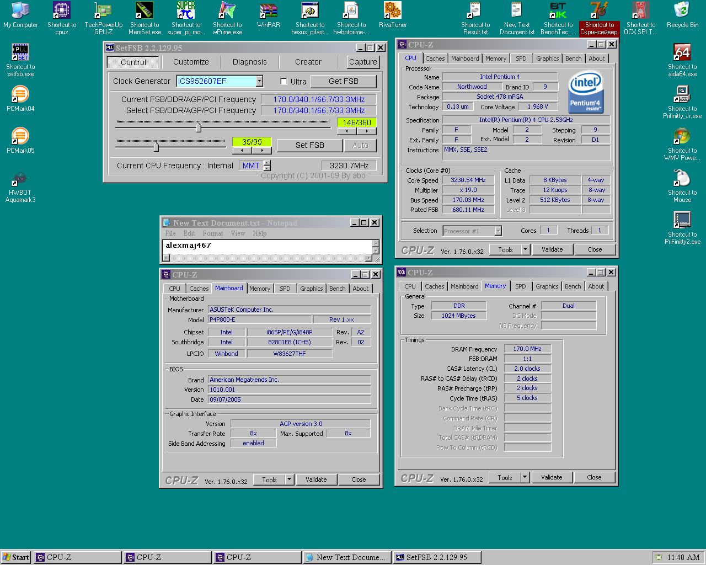The width and height of the screenshot is (706, 565).
Task: Open Tools dropdown arrow in CPU-Z Mainboard window
Action: [289, 479]
